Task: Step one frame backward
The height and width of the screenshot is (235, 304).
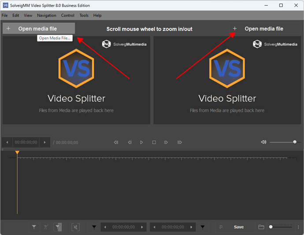Action: (x=130, y=142)
